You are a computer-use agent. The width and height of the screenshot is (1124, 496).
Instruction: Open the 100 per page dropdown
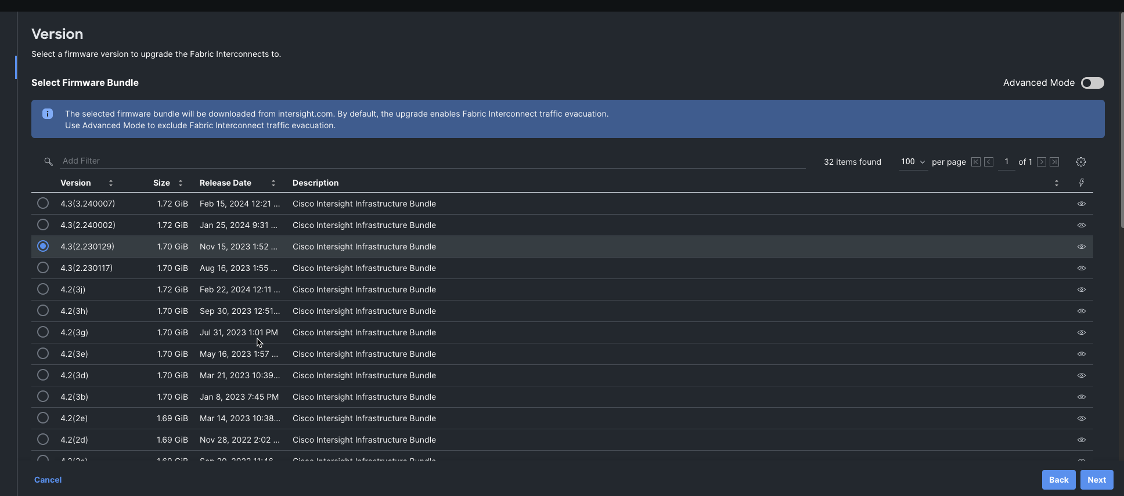tap(913, 162)
